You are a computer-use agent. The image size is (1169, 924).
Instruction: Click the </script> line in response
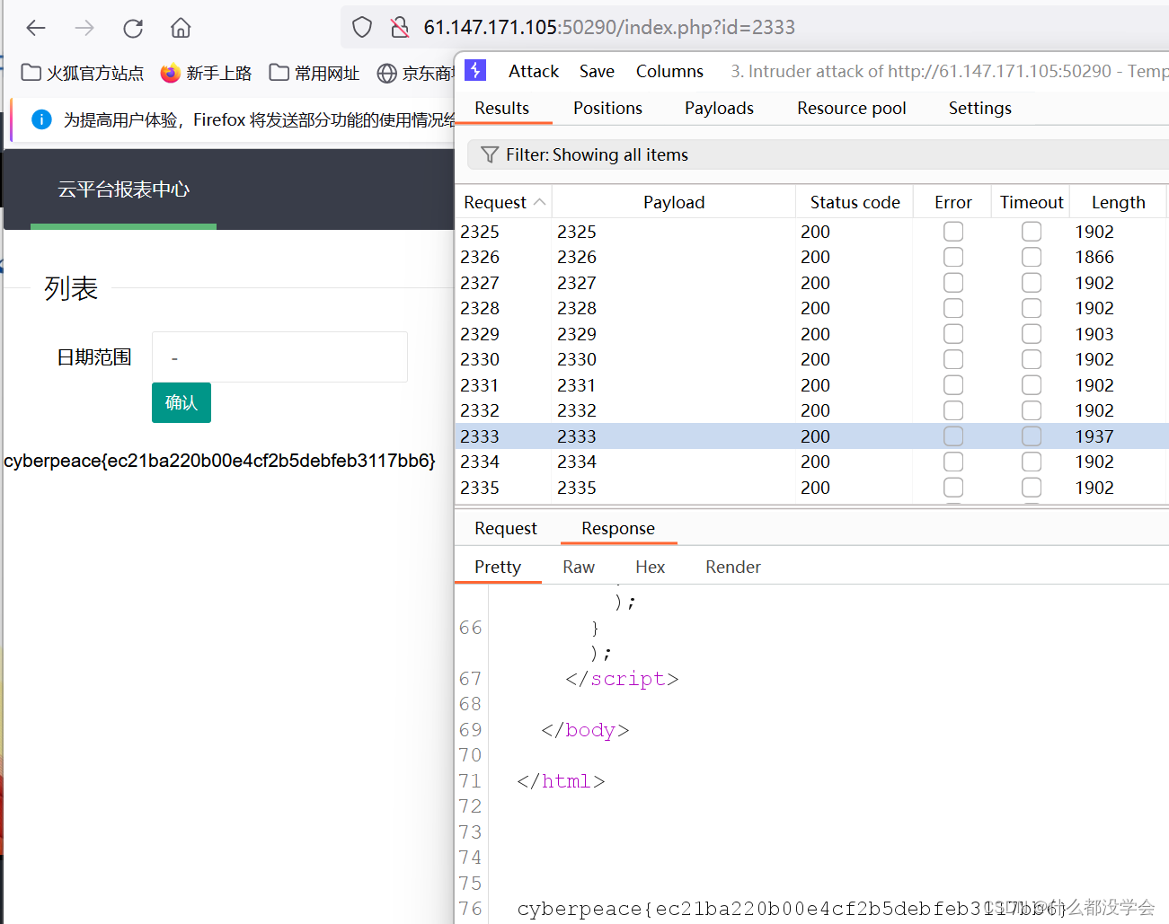click(622, 679)
